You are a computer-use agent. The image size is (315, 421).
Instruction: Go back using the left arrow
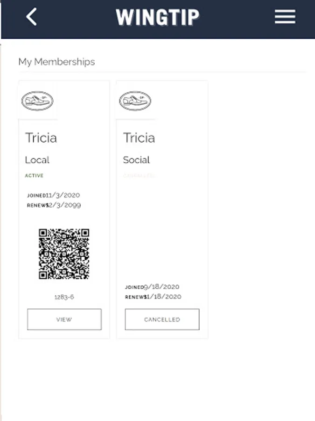tap(31, 17)
